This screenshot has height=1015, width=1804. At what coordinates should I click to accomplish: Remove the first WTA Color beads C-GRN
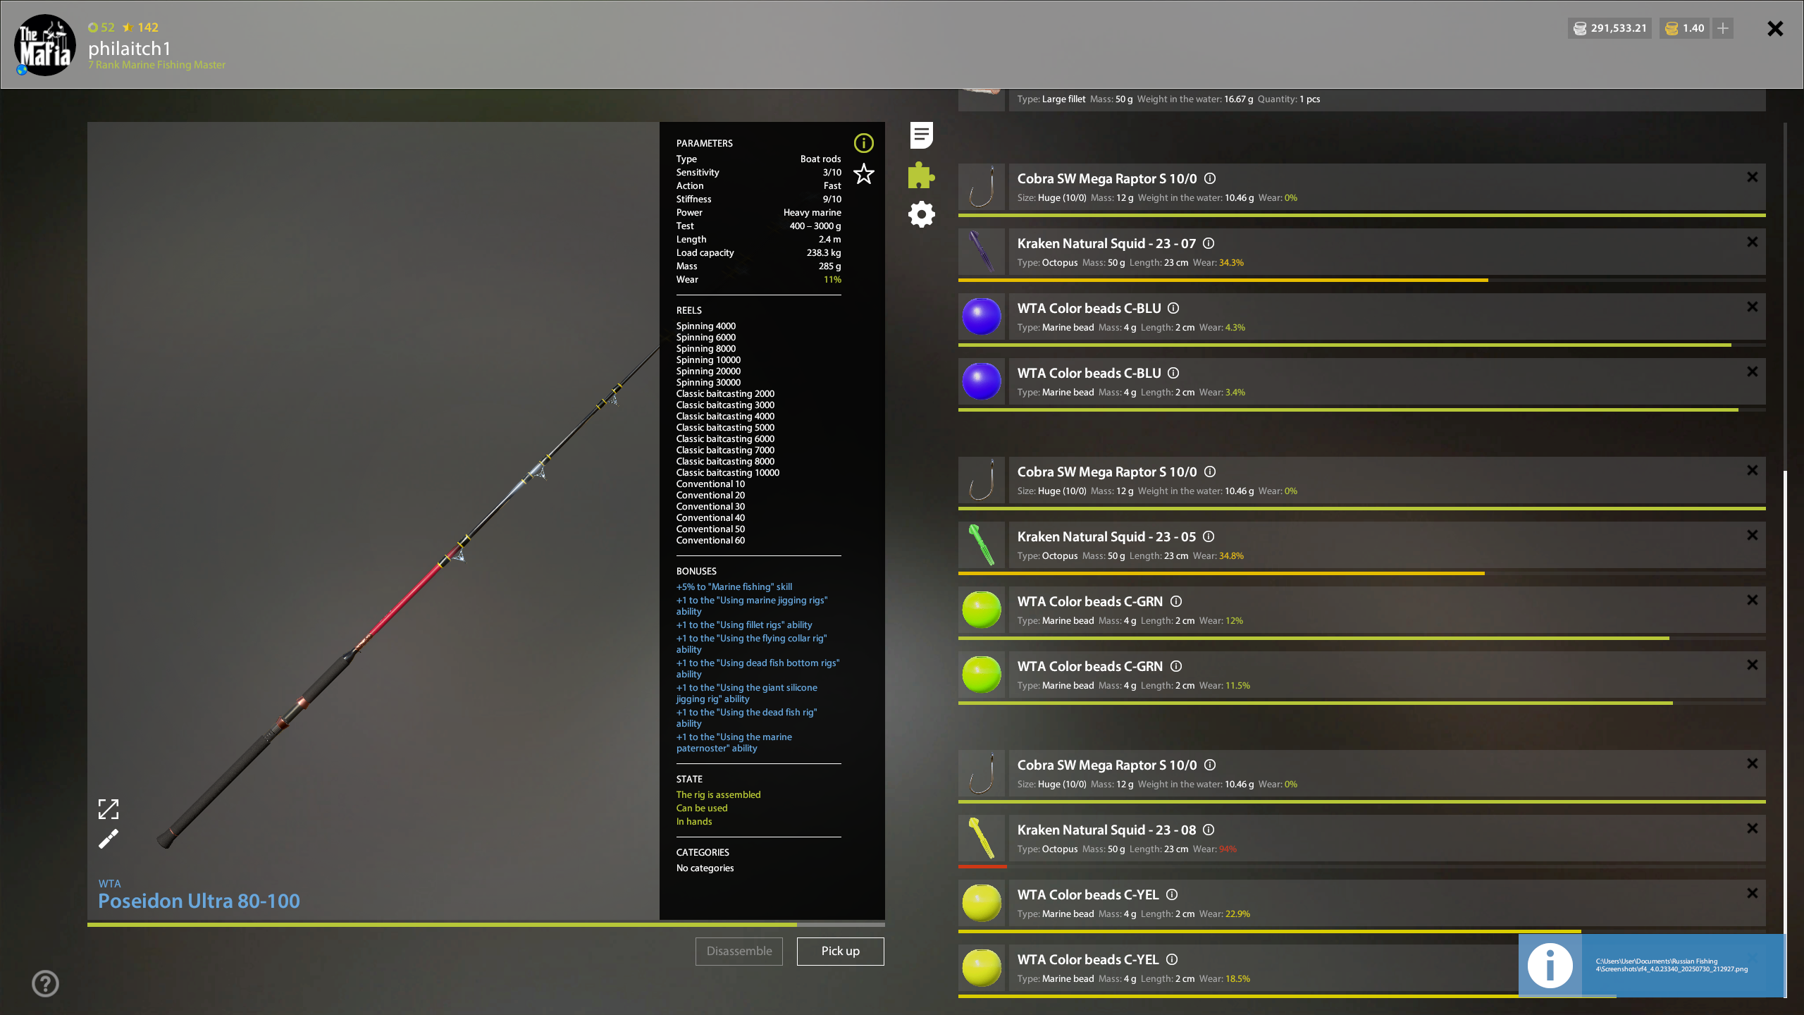point(1752,601)
